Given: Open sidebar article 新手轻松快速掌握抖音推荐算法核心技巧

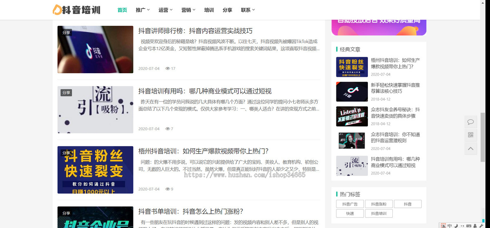Looking at the screenshot, I should tap(395, 88).
